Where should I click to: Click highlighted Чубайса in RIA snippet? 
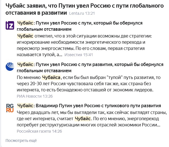point(51,78)
